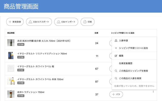This screenshot has width=162, height=101.
Task: Click the 入庫申請 icon in menu
Action: tap(116, 40)
